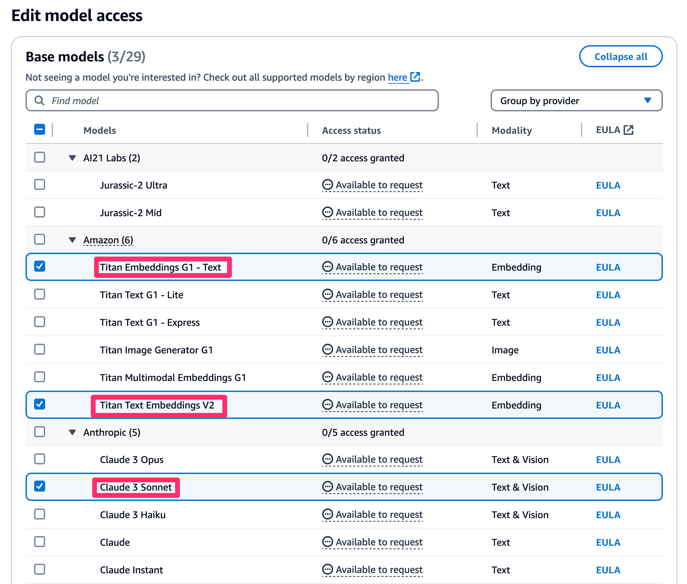Image resolution: width=687 pixels, height=584 pixels.
Task: Sort by the Access status column header
Action: click(x=351, y=130)
